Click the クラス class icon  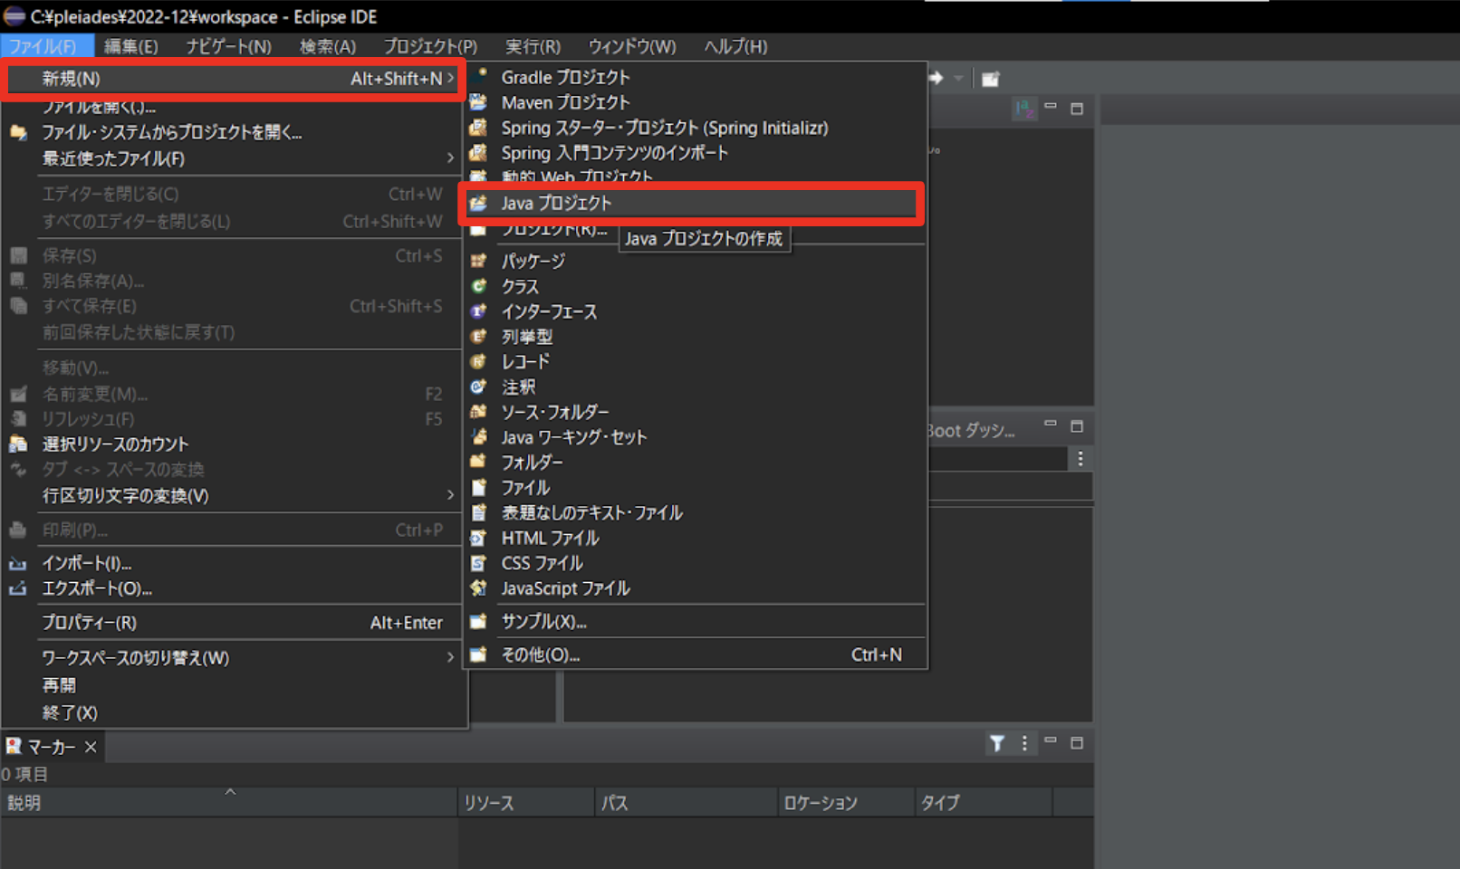point(478,286)
